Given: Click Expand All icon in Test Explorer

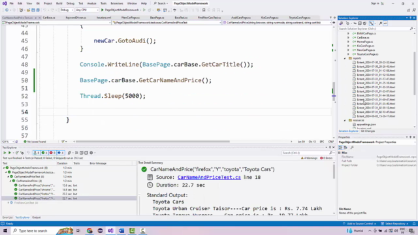Looking at the screenshot, I should pos(81,153).
